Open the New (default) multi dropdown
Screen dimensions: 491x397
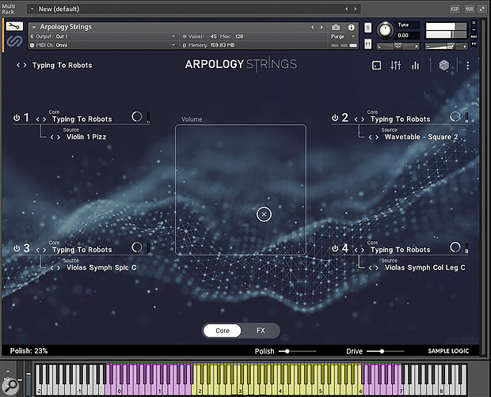pos(32,9)
